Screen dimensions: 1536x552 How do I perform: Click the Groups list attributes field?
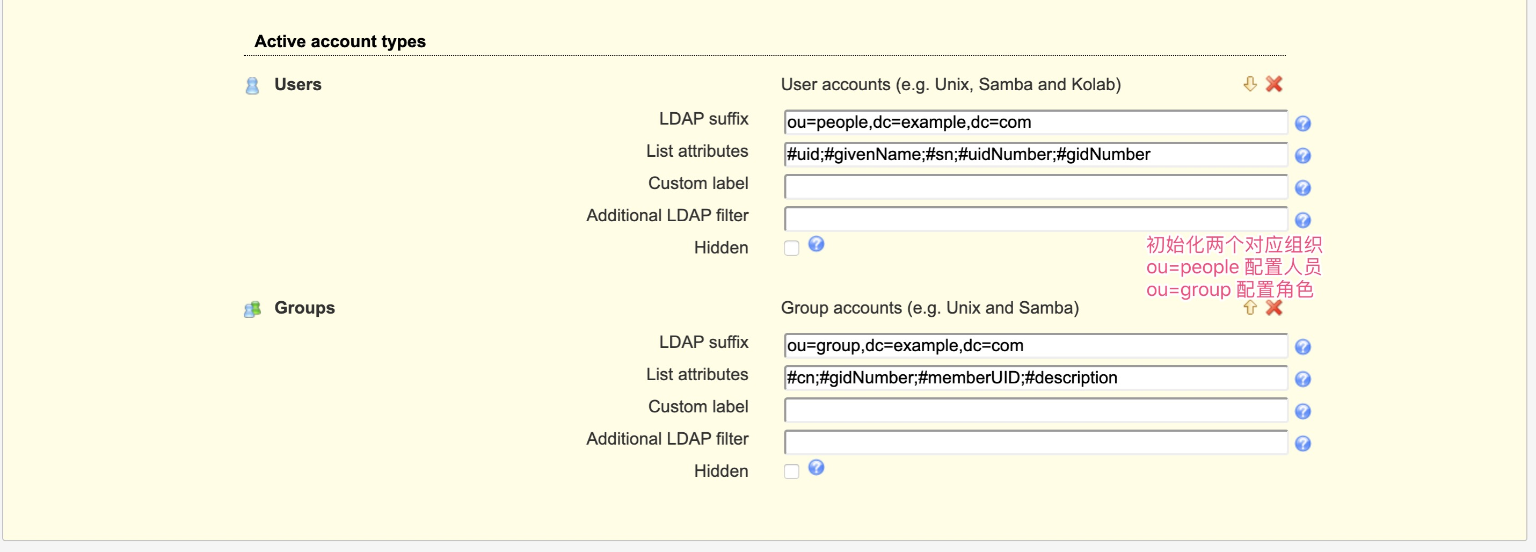pyautogui.click(x=1035, y=378)
